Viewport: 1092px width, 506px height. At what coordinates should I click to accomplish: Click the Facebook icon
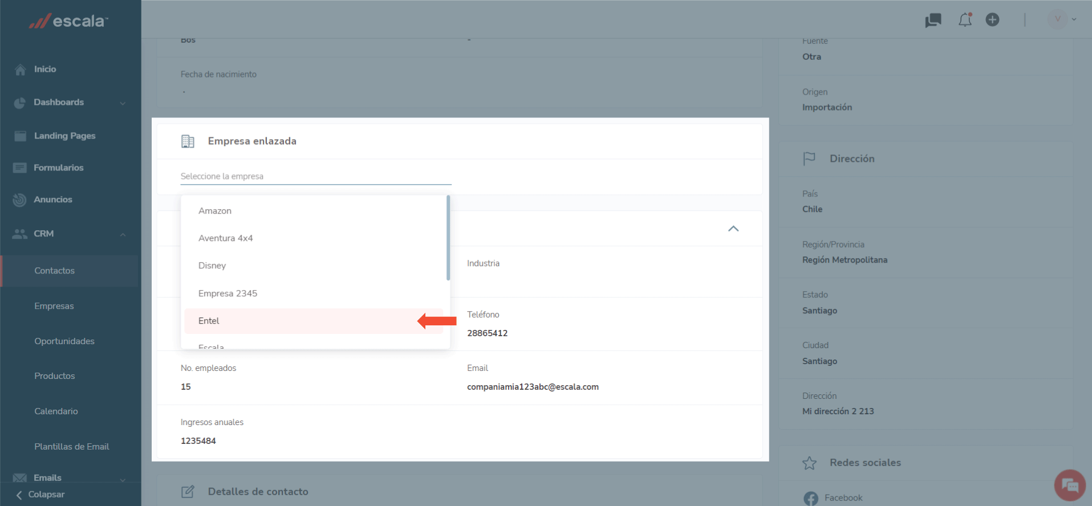[x=810, y=498]
